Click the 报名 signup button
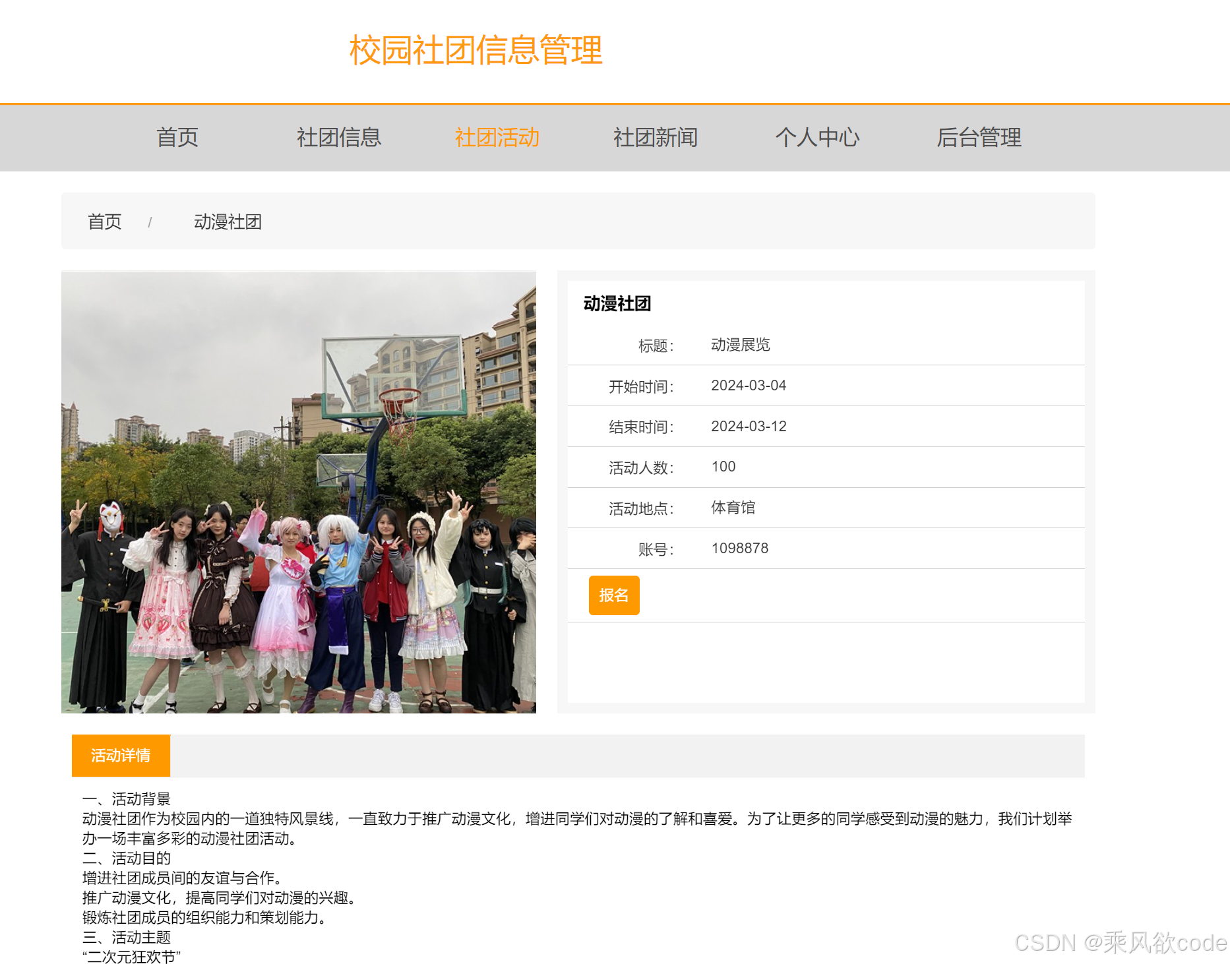1230x964 pixels. (x=613, y=595)
